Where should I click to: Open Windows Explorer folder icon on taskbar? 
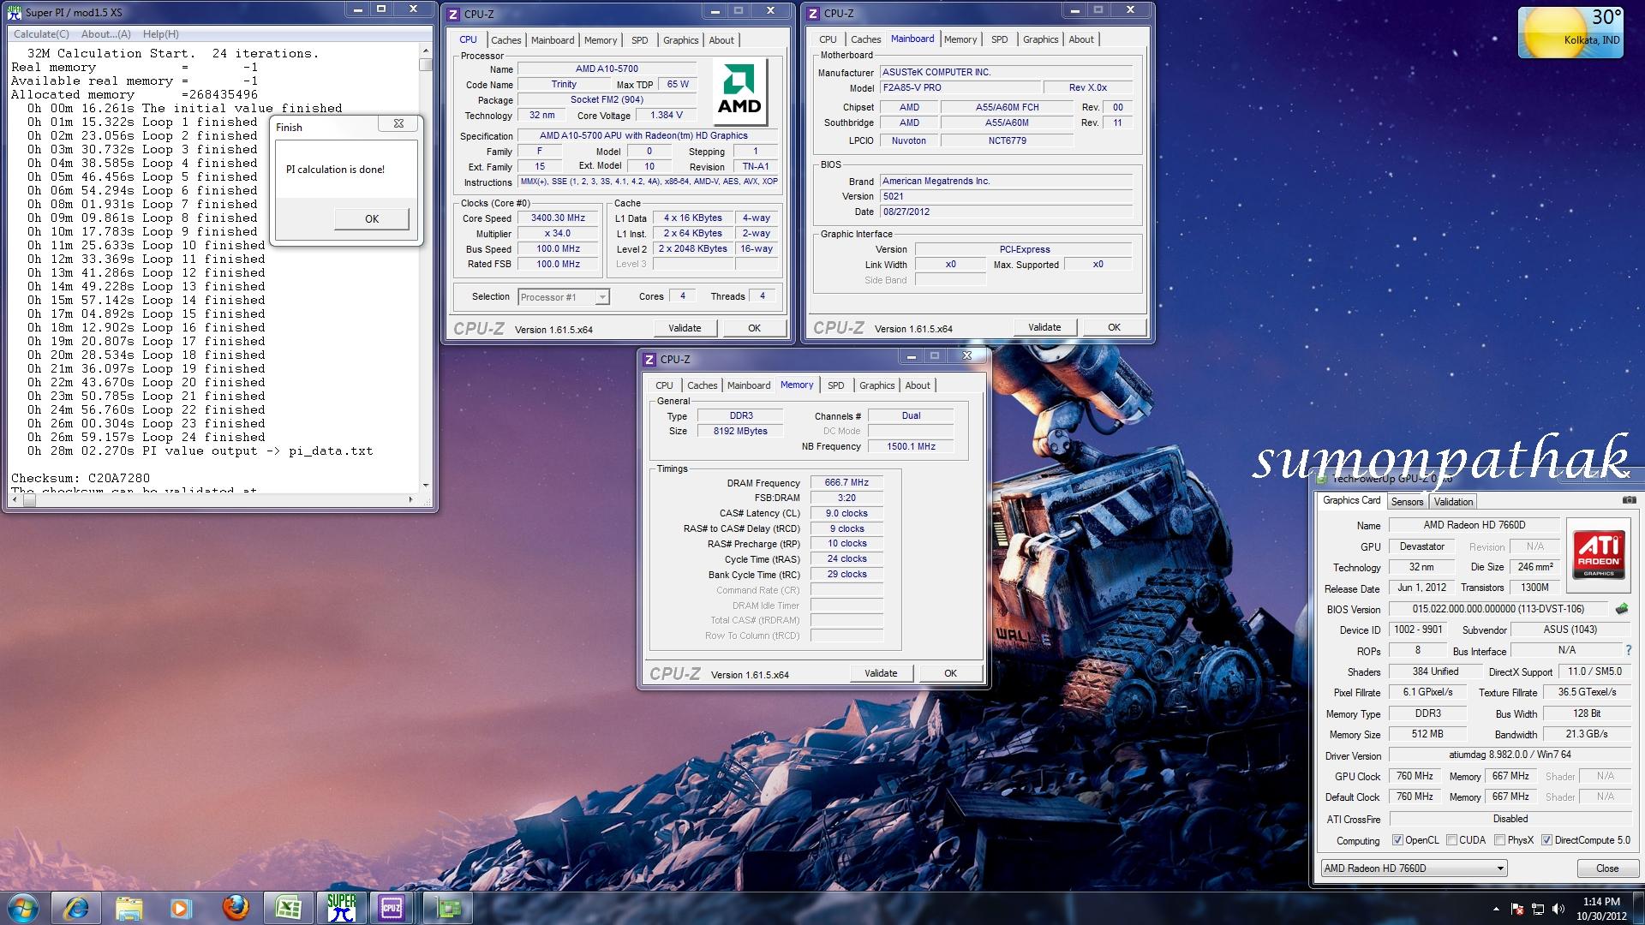click(x=129, y=908)
